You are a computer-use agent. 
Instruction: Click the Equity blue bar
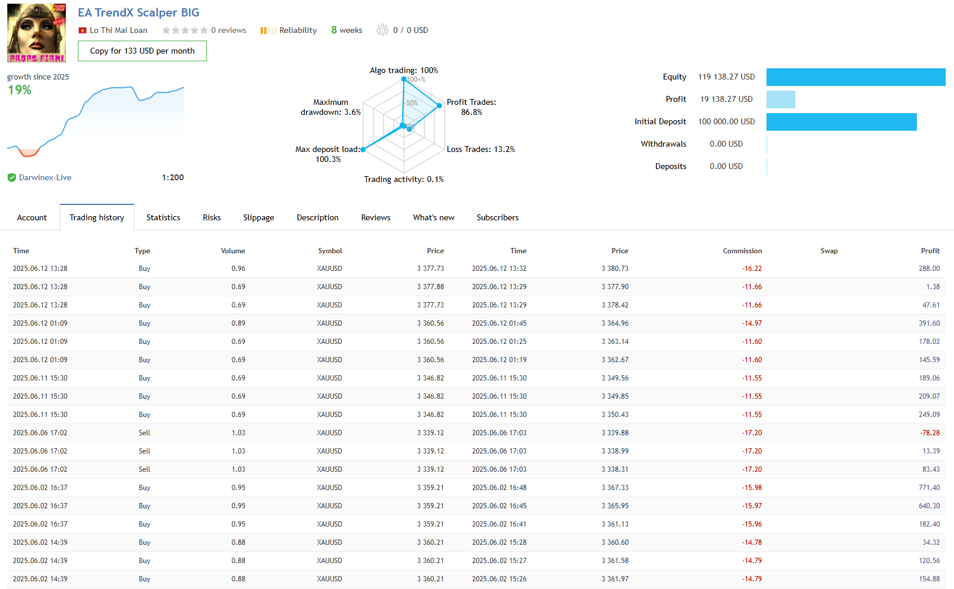(856, 77)
